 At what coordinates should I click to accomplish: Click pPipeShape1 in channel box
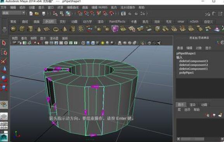point(186,54)
